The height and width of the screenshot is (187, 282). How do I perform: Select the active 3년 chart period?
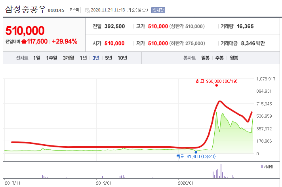[x=96, y=58]
